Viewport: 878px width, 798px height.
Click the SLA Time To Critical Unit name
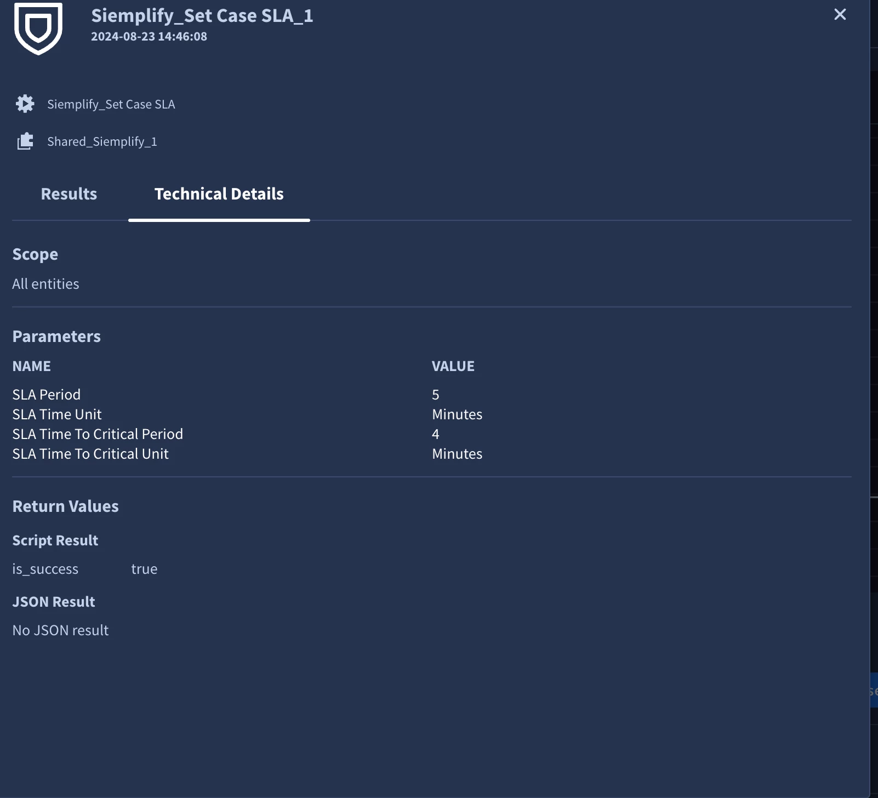pyautogui.click(x=90, y=454)
